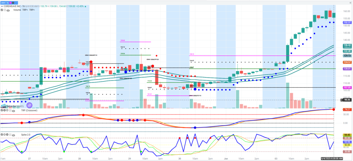Click the 20.00 Spike level label
The image size is (353, 161).
(347, 152)
